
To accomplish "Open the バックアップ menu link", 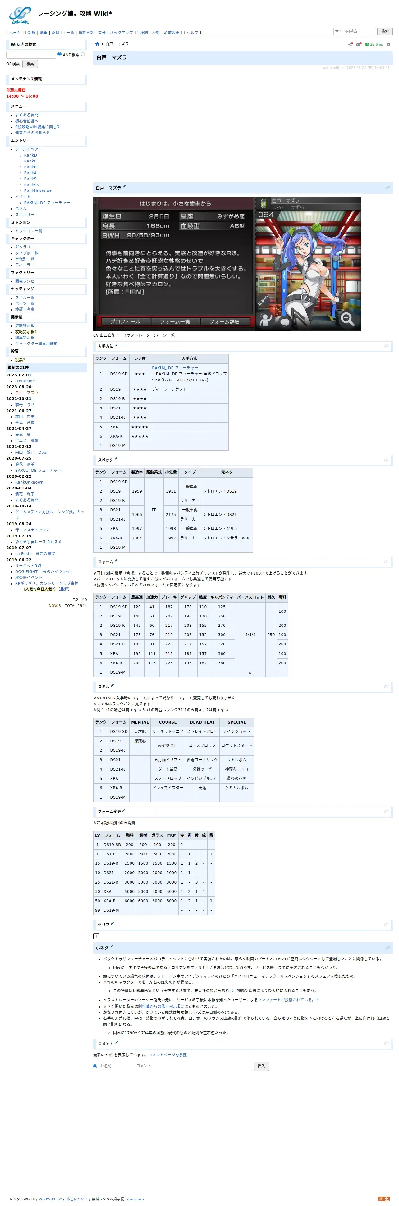I will (x=121, y=33).
